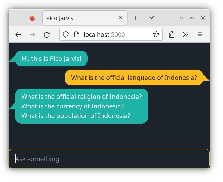
Task: Go back to previous page
Action: pyautogui.click(x=18, y=35)
